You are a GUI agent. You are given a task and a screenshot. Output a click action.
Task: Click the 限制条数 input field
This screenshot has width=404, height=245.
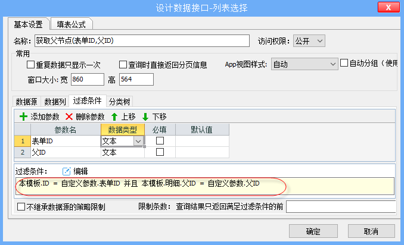pyautogui.click(x=341, y=206)
